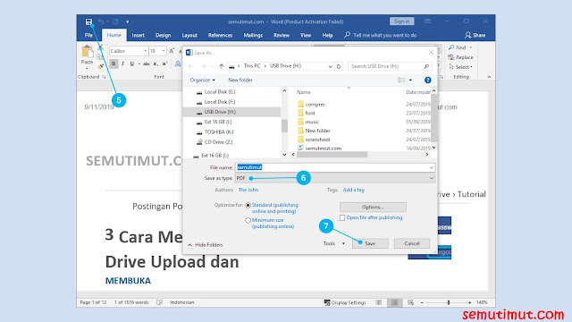
Task: Open the Calibri font name dropdown
Action: point(145,51)
